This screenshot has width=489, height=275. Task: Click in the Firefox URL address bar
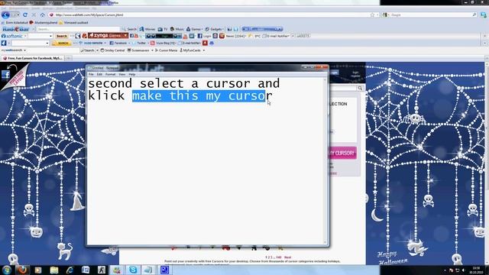coord(209,15)
